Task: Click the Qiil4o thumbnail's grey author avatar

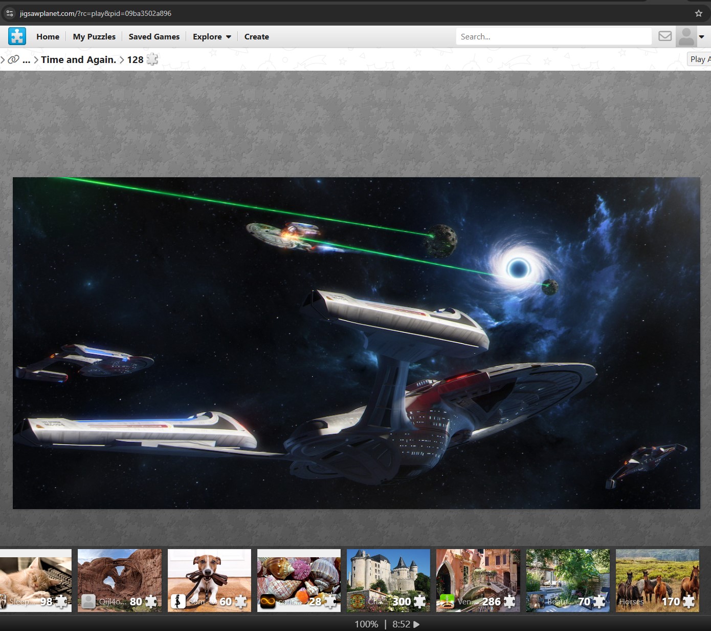Action: [x=88, y=601]
